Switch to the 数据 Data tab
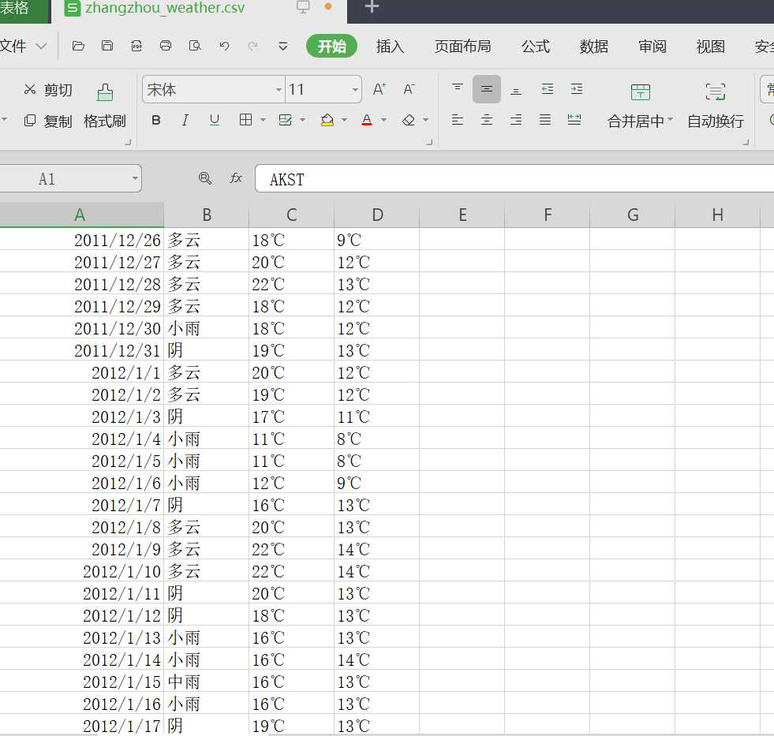 (594, 46)
